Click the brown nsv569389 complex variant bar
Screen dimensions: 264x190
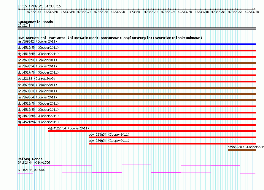[242, 150]
